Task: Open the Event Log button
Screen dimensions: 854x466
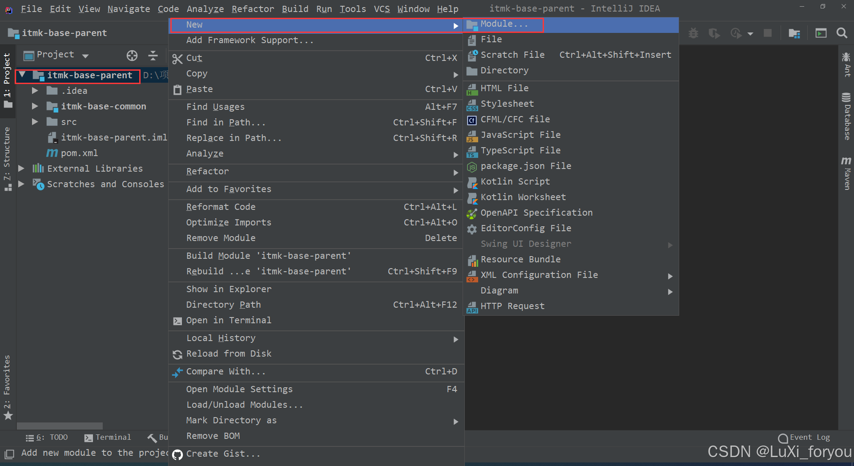Action: coord(804,438)
